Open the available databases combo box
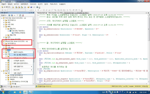This screenshot has height=94, width=150. click(x=17, y=10)
